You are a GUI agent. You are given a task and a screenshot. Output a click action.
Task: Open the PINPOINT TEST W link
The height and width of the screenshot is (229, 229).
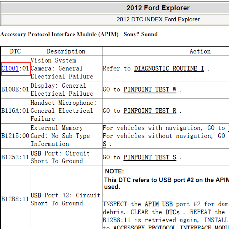coord(150,90)
